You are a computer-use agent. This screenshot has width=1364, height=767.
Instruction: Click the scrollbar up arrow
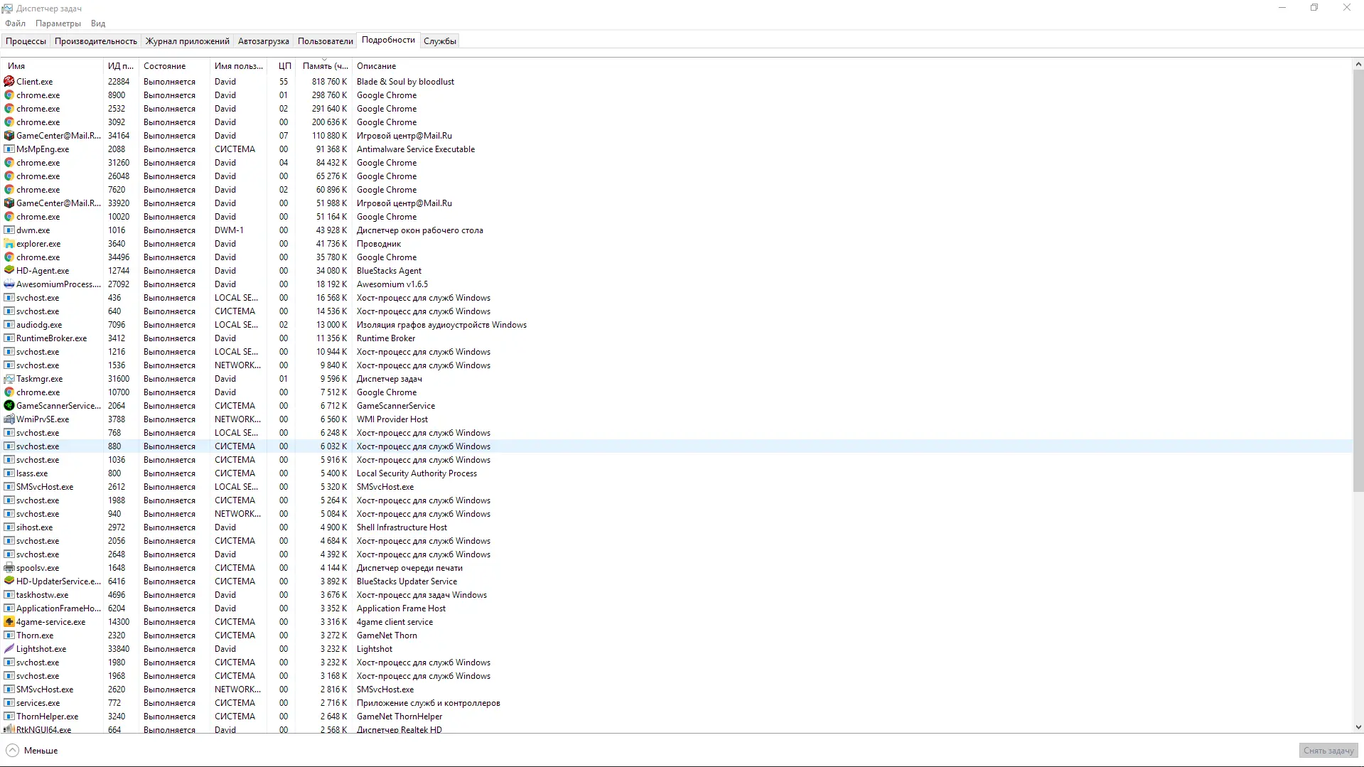pyautogui.click(x=1358, y=64)
